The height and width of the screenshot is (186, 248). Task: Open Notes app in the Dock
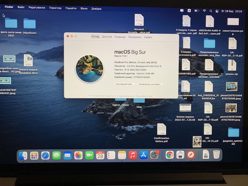coord(122,155)
